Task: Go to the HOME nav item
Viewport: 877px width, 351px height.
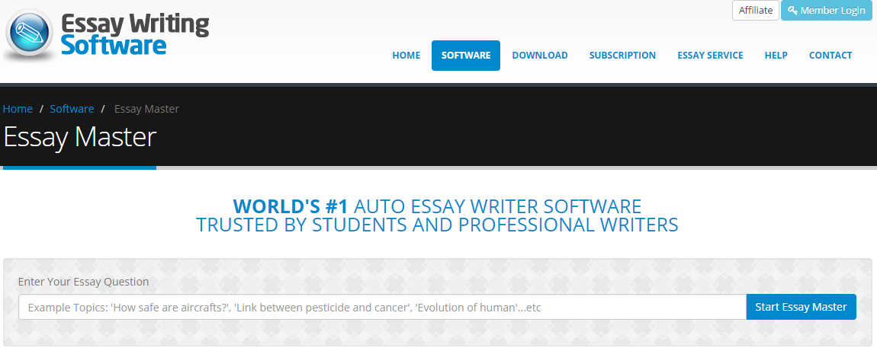Action: tap(406, 56)
